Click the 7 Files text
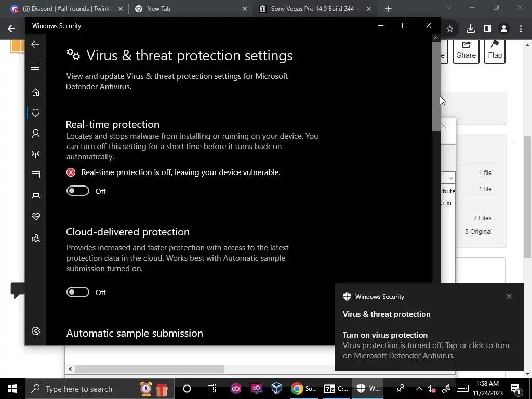532x399 pixels. click(x=483, y=218)
